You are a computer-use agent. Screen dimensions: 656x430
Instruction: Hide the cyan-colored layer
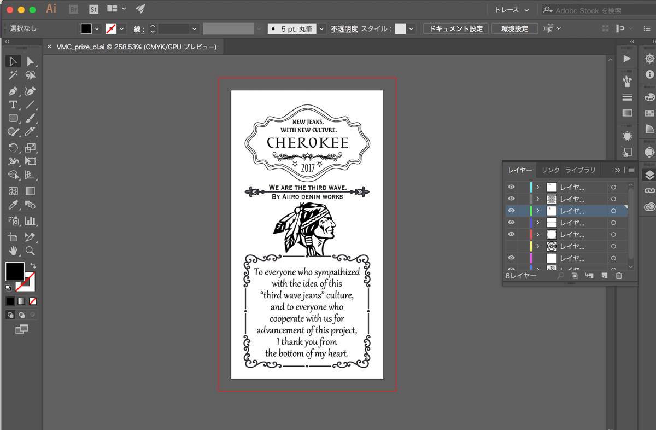(x=512, y=187)
